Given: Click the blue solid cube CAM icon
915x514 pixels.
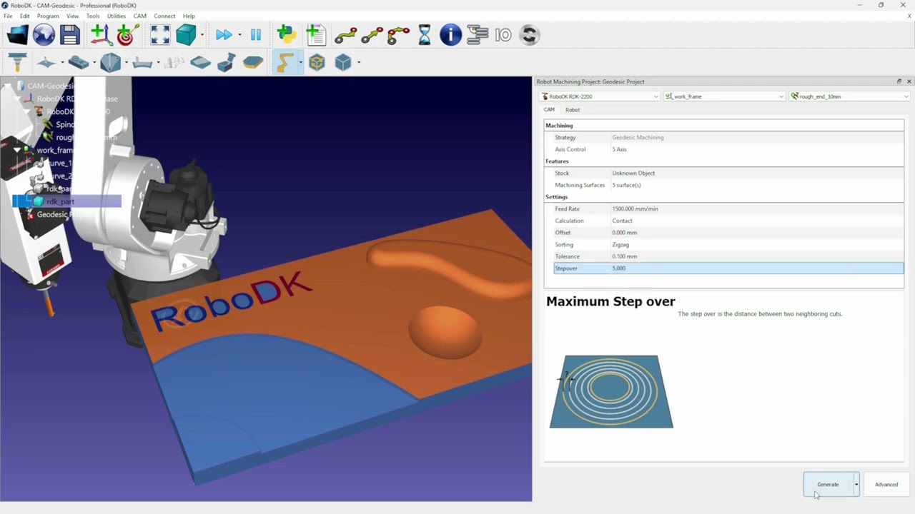Looking at the screenshot, I should (x=343, y=62).
